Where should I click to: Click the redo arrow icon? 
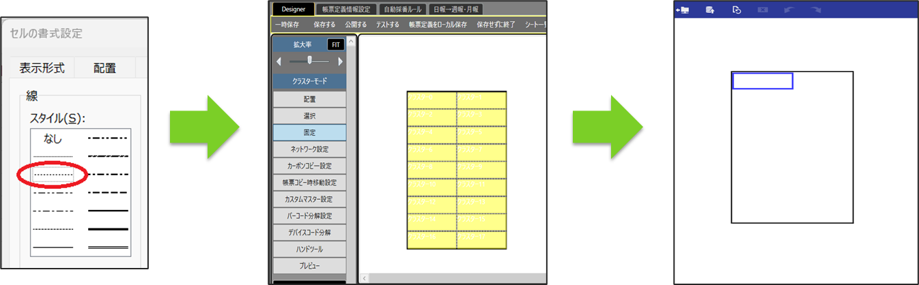tap(816, 10)
